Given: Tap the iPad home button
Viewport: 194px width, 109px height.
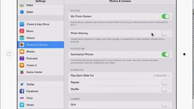Looking at the screenshot, I should 8,54.
